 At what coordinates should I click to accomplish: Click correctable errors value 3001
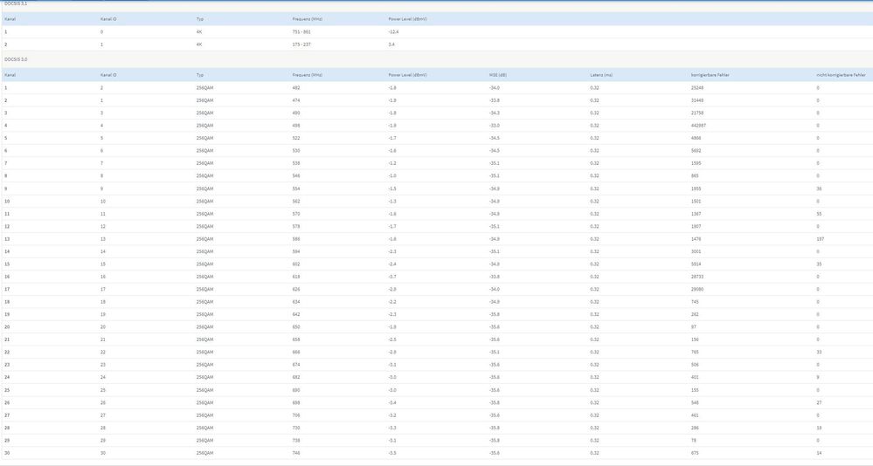point(696,251)
